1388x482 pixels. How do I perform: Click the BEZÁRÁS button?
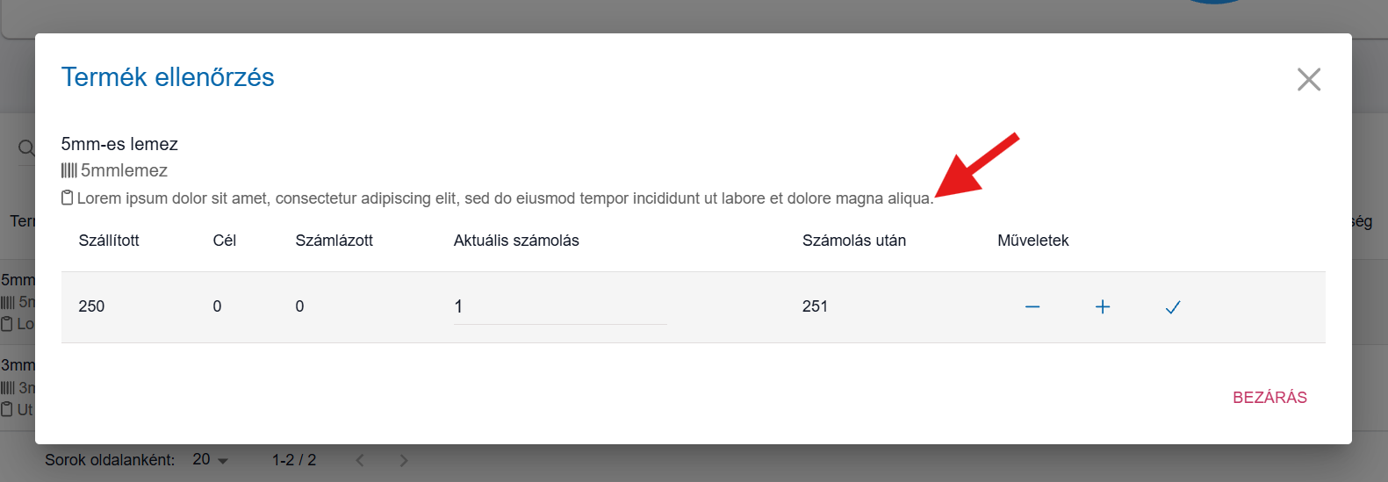pos(1269,398)
